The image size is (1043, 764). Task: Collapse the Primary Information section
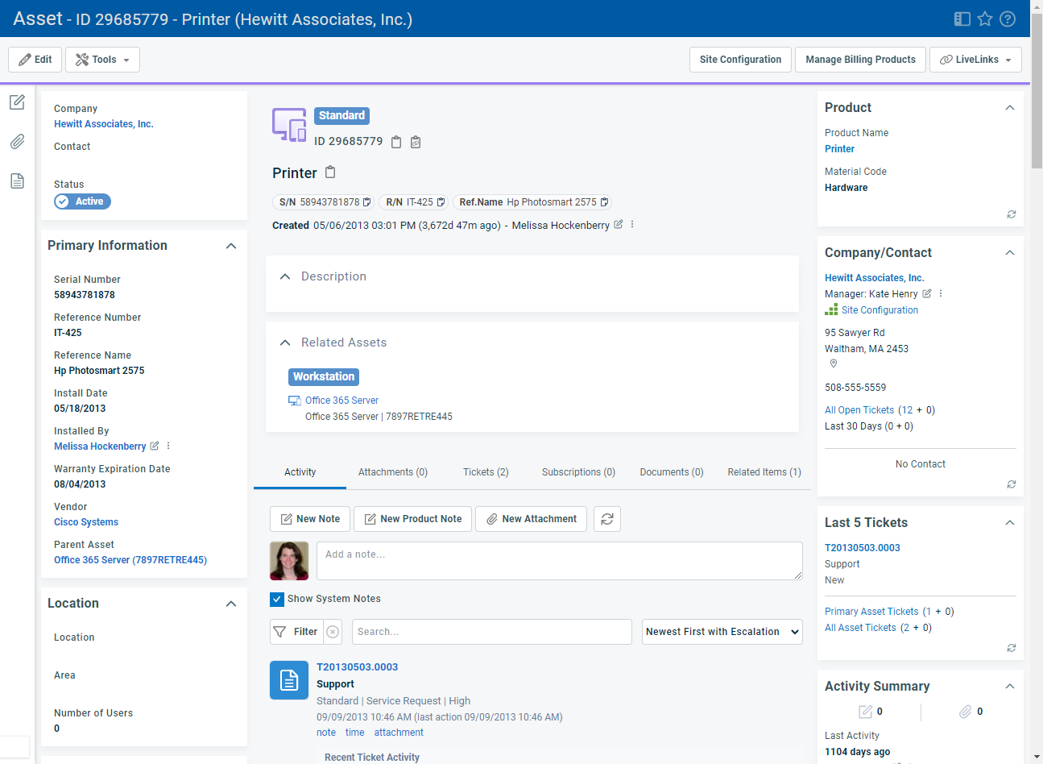click(x=231, y=246)
